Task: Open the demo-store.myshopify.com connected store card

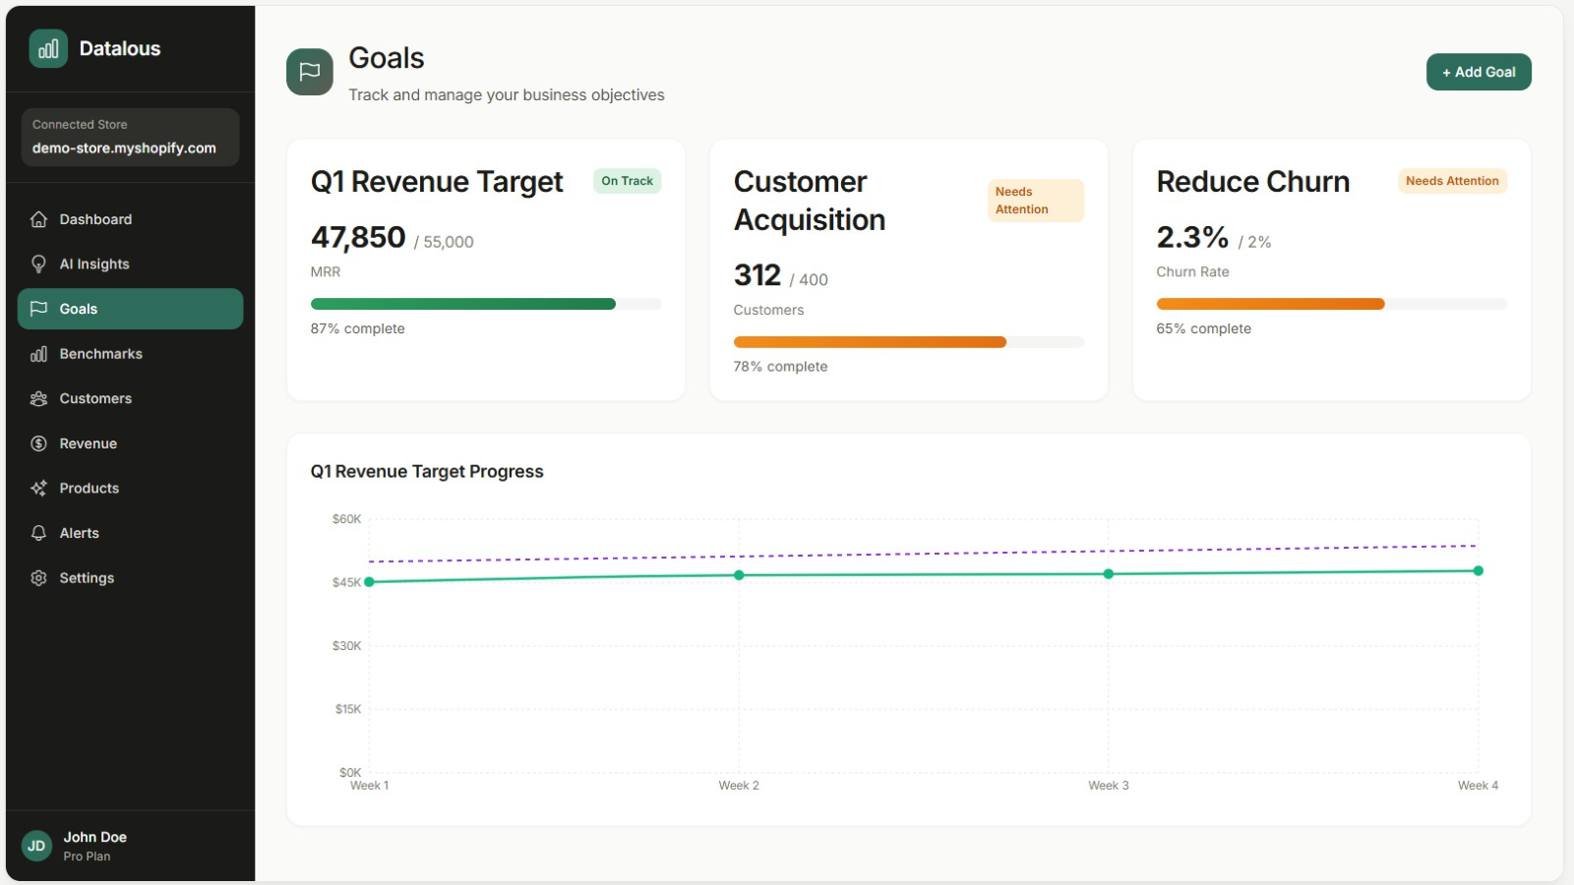Action: [129, 138]
